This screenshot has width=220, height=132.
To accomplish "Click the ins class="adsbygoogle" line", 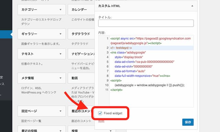I will coord(128,52).
